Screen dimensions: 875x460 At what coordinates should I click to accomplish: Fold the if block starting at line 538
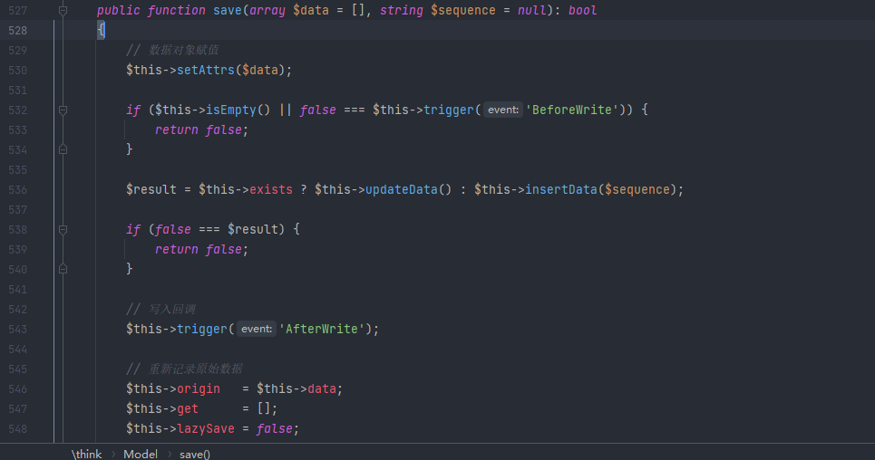coord(63,229)
